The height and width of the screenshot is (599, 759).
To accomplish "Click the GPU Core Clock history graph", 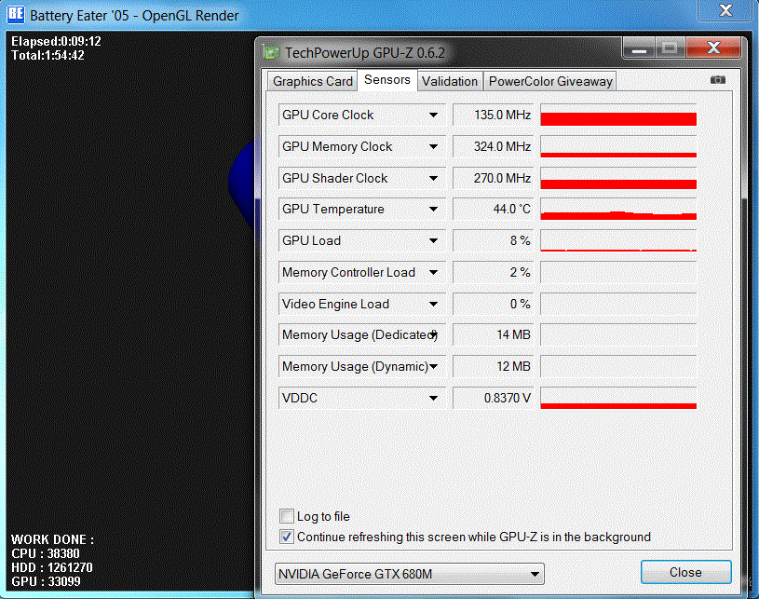I will (618, 116).
